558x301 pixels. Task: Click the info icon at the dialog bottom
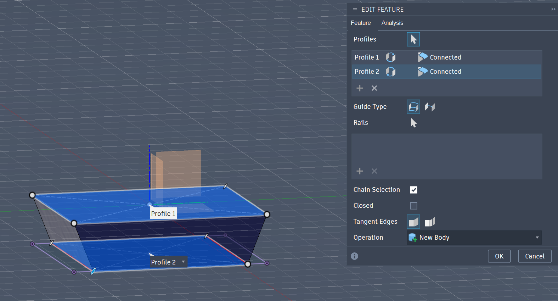[354, 256]
